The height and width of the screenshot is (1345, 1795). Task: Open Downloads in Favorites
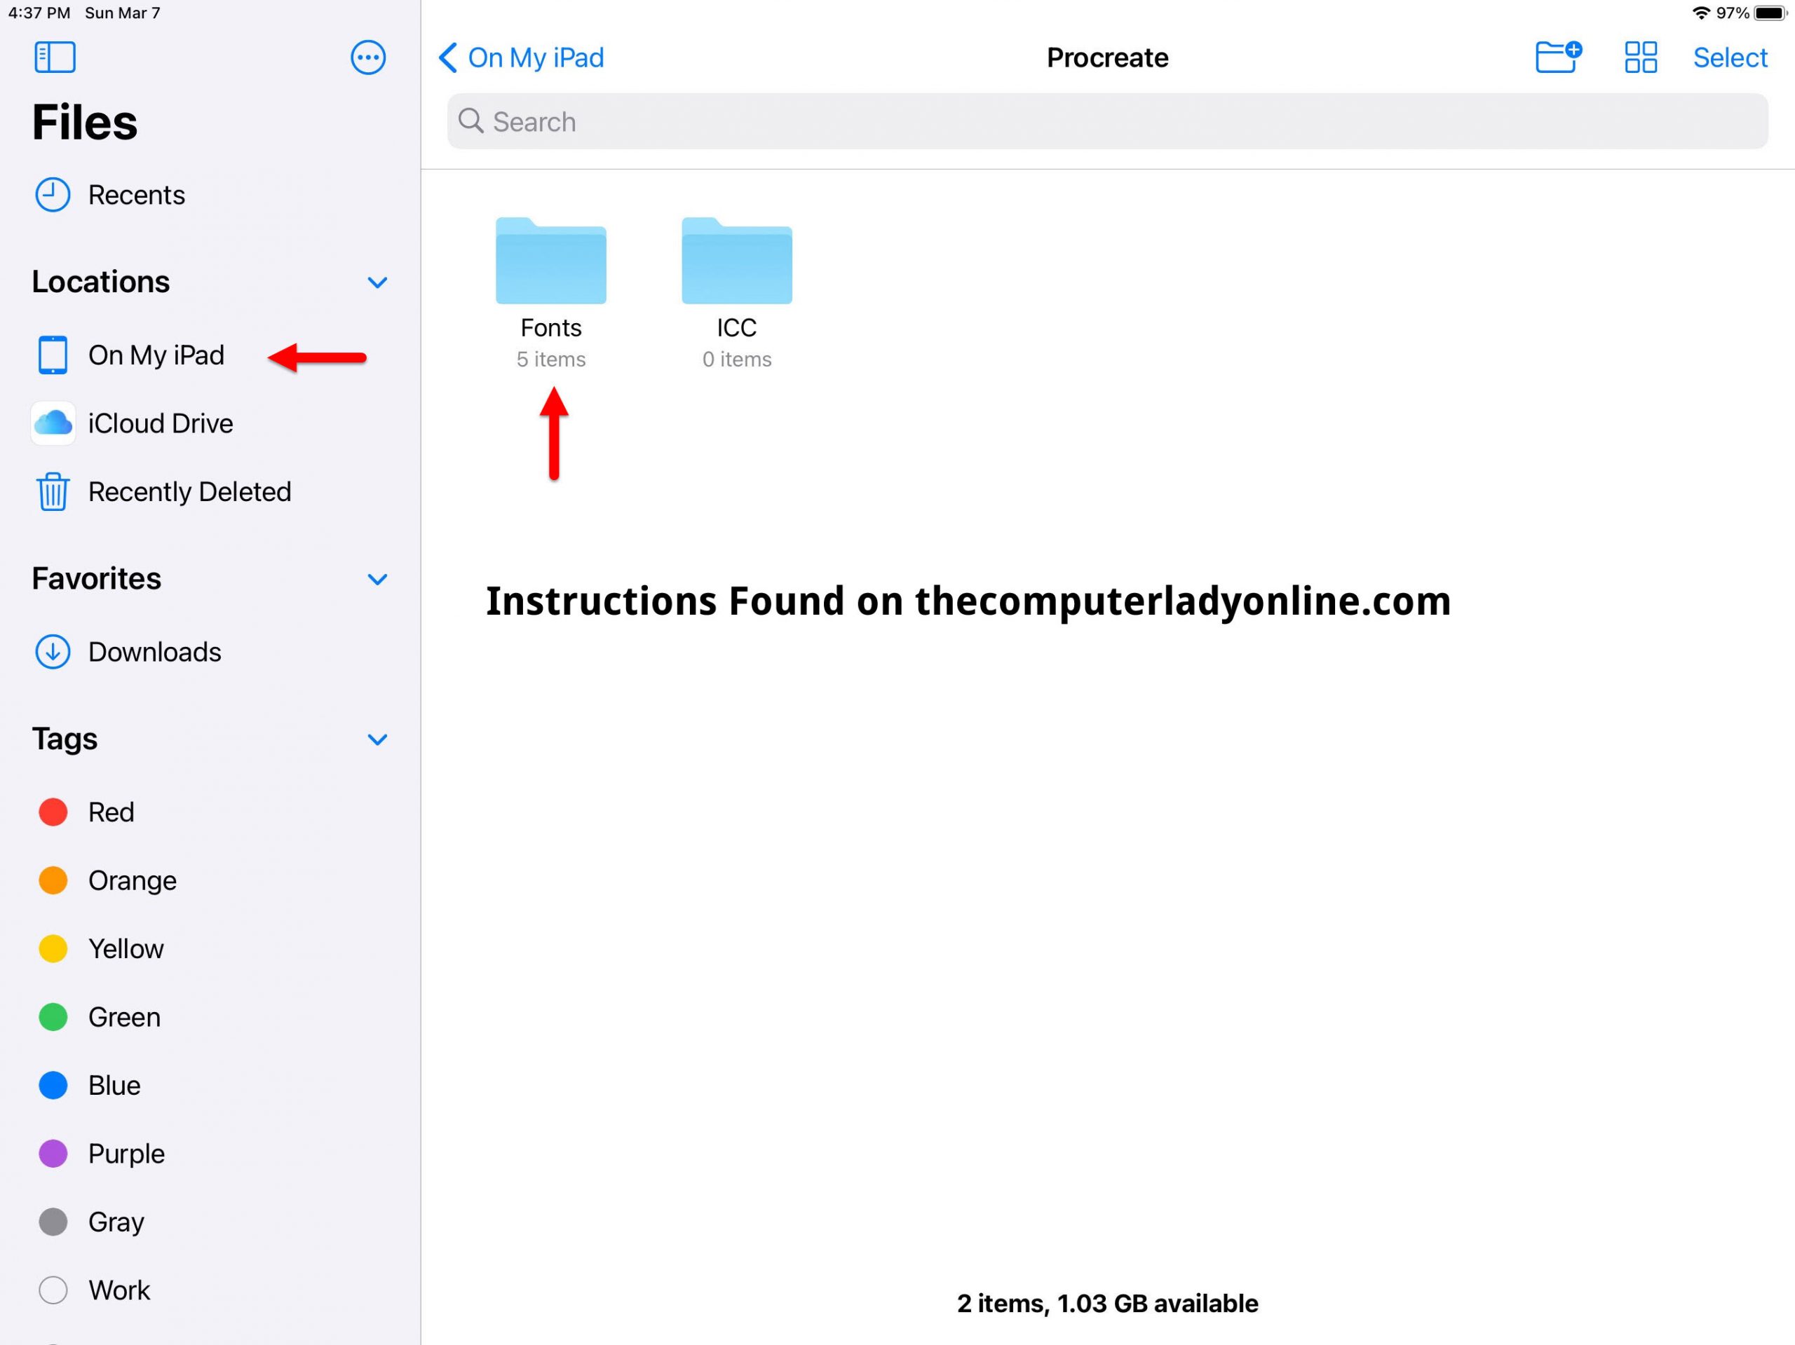coord(154,650)
